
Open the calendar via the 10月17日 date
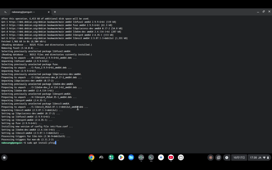coord(239,157)
